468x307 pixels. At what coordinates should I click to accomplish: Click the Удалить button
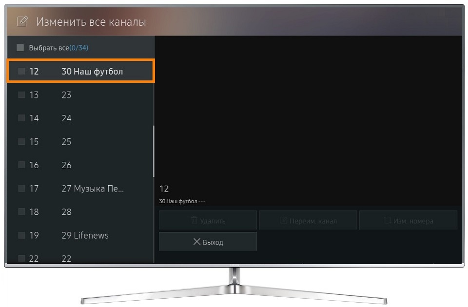208,220
